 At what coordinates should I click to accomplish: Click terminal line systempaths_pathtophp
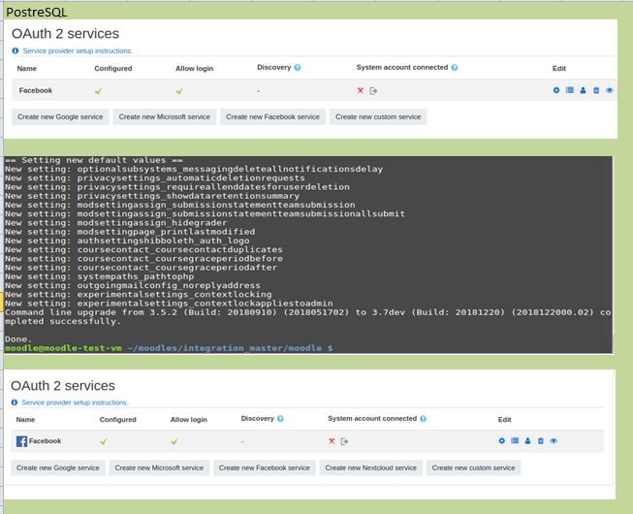coord(99,276)
